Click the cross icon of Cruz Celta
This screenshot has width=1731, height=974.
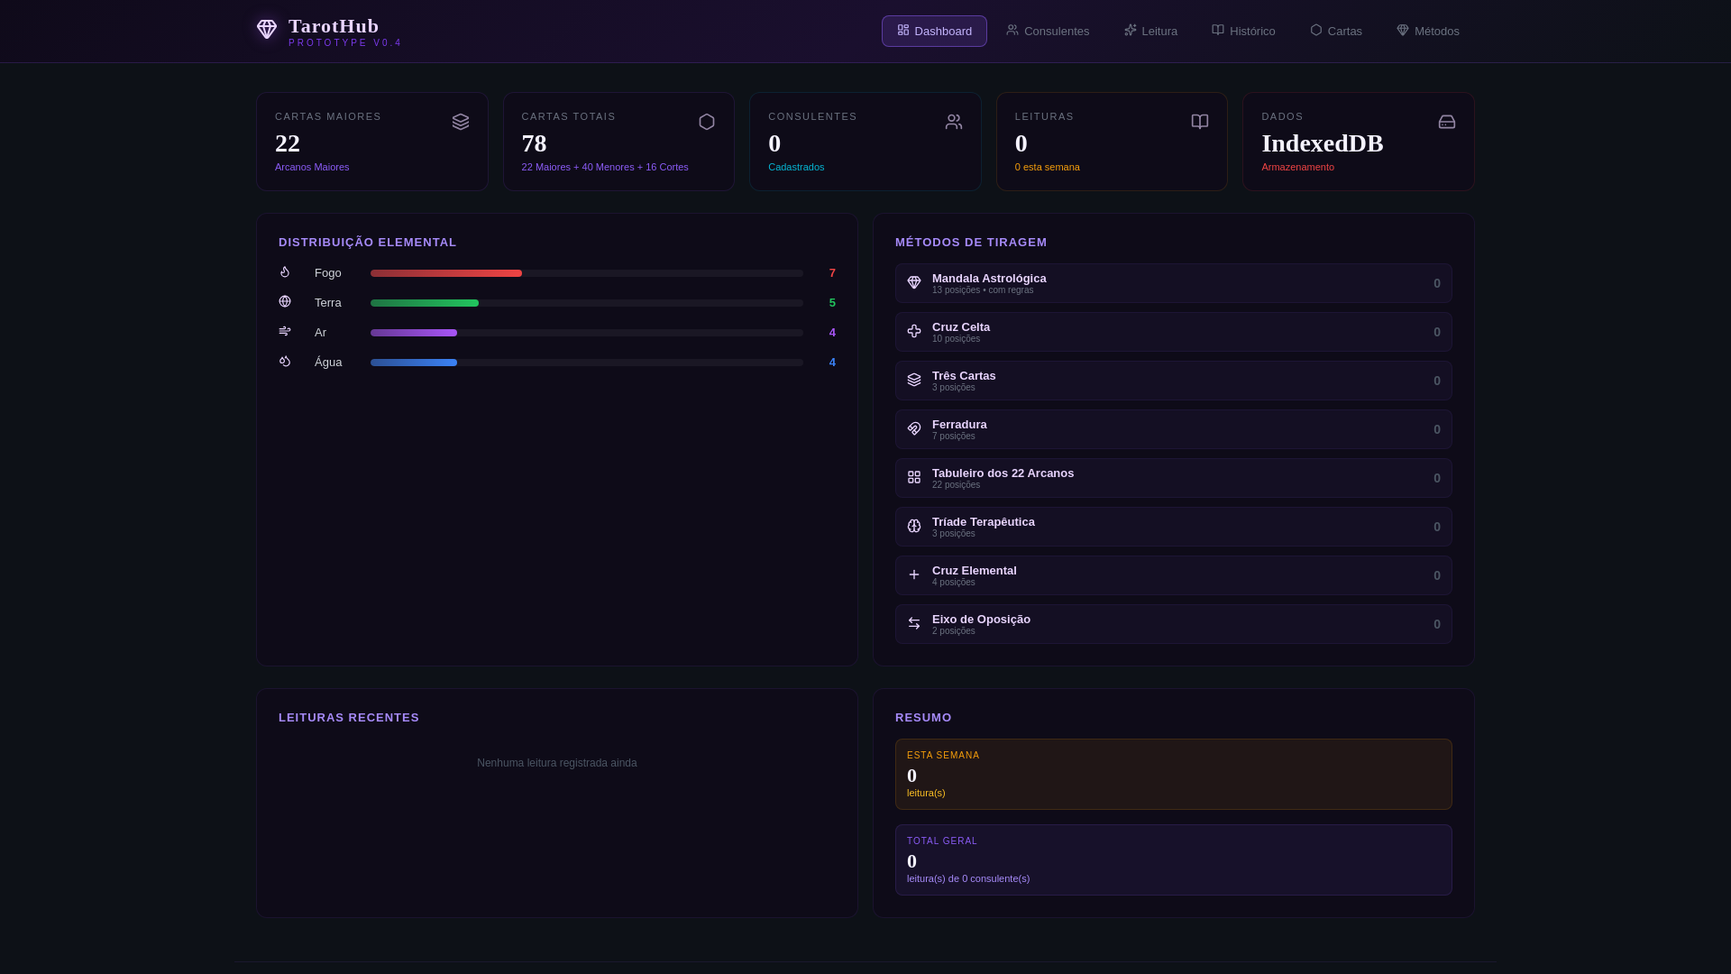(914, 332)
